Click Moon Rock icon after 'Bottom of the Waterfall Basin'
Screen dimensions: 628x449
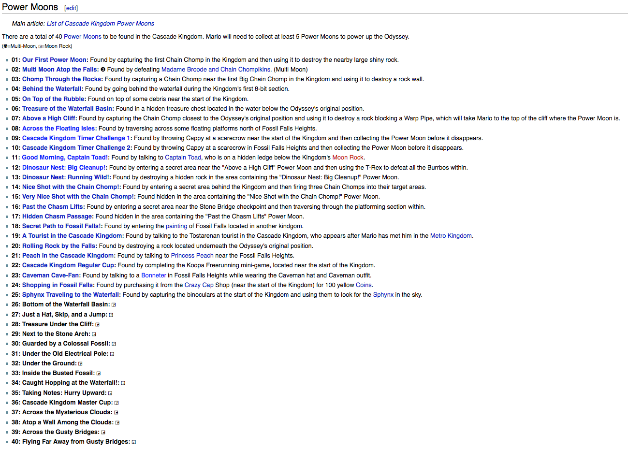[x=114, y=305]
